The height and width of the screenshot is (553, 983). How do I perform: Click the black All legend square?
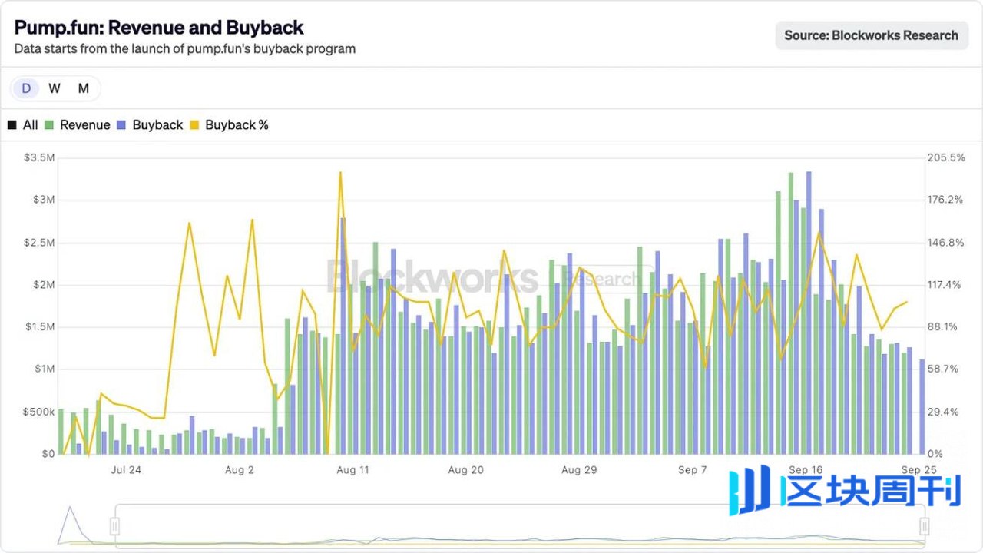(x=12, y=125)
